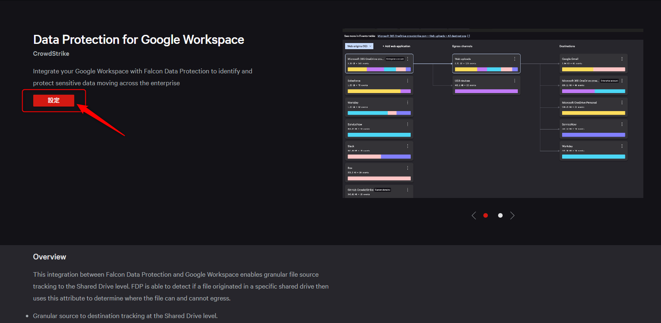Select the GitHub CrowdStrike origin card title
661x323 pixels.
(361, 190)
